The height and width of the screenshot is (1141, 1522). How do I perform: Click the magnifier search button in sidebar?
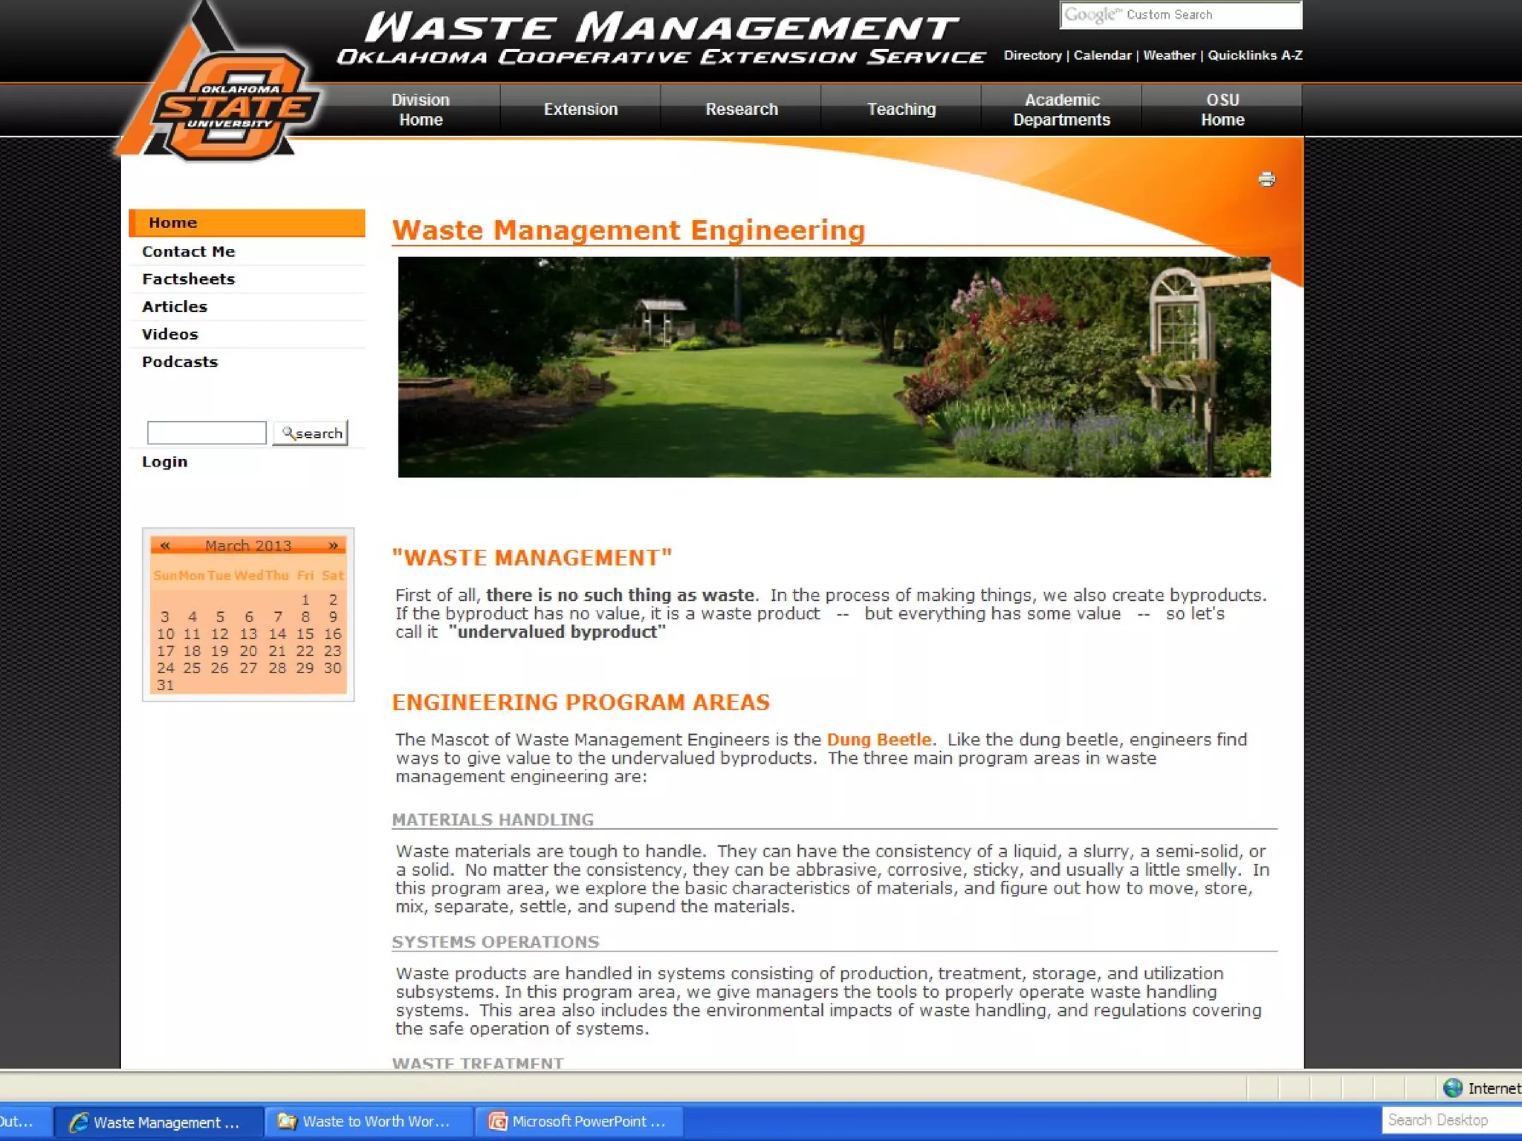(311, 433)
